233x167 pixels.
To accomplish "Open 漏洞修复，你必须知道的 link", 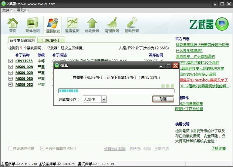I will tap(195, 56).
